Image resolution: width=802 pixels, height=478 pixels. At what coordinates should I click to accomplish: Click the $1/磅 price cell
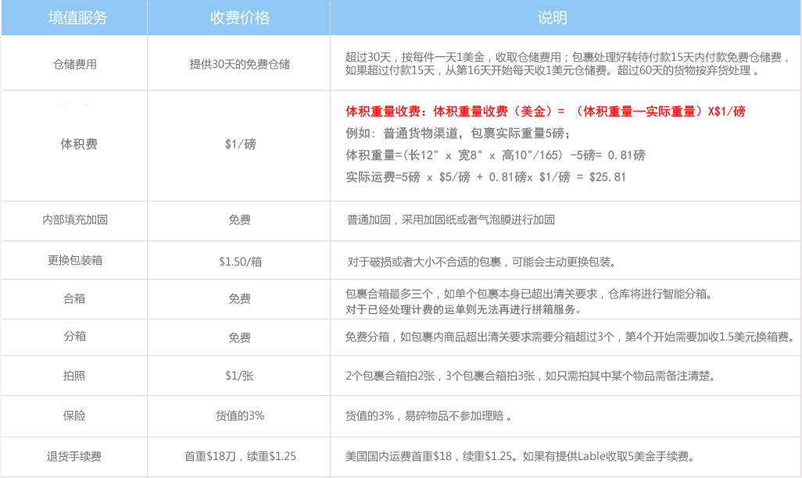coord(239,144)
